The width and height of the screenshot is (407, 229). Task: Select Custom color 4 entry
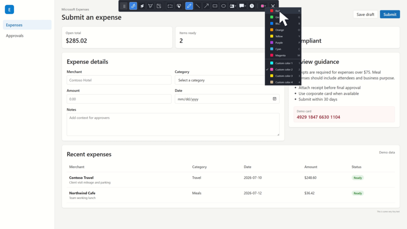pyautogui.click(x=283, y=82)
